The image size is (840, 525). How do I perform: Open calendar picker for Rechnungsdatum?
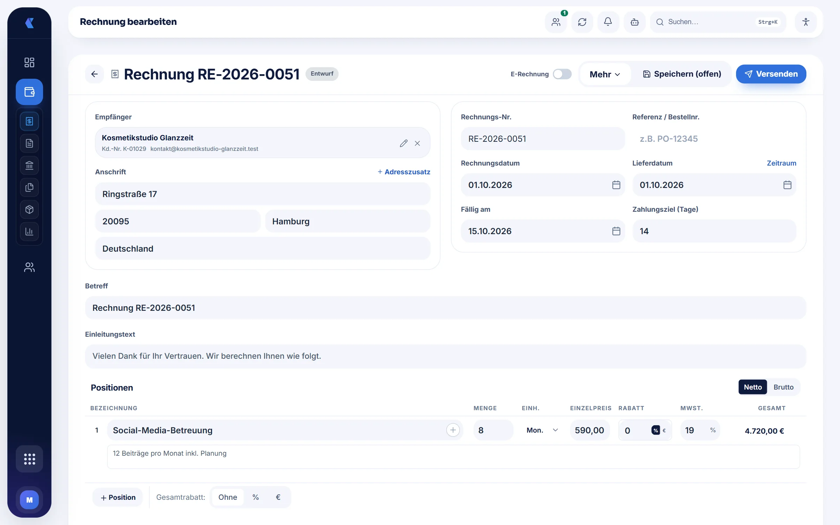[616, 185]
